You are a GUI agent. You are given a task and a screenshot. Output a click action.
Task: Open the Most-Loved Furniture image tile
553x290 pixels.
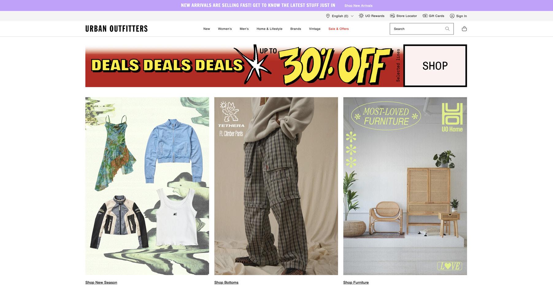[x=405, y=186]
